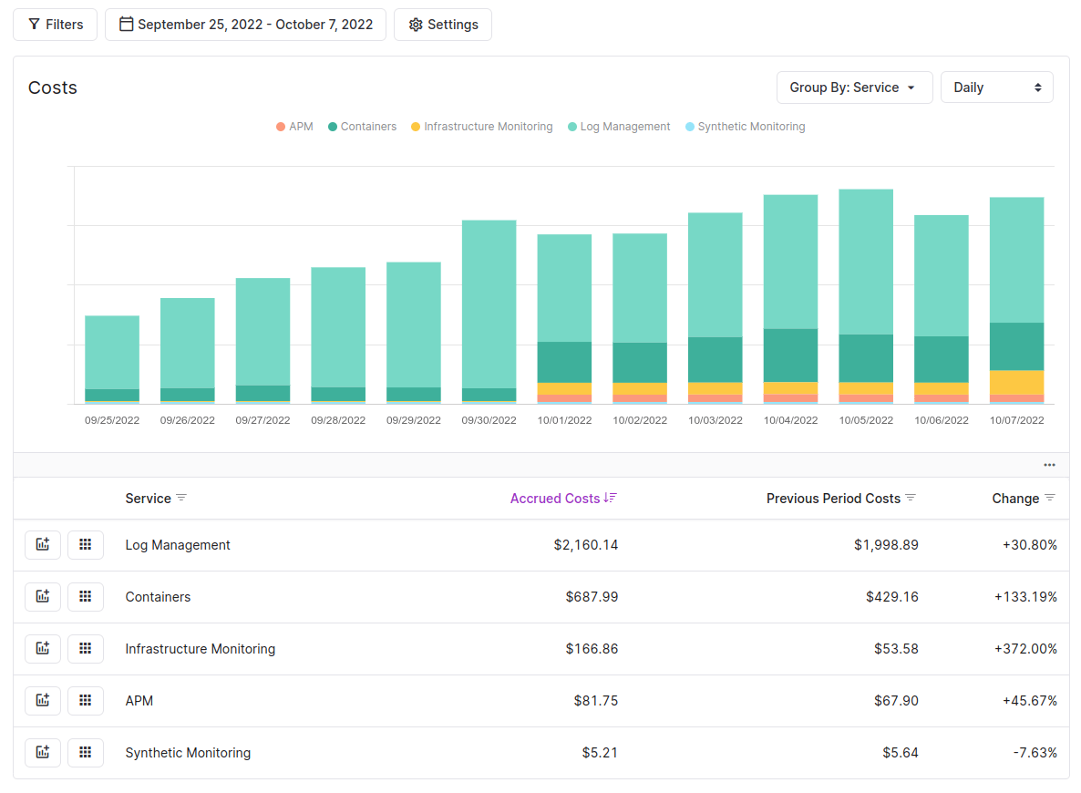Click the September 25 - October 7 date range button

pyautogui.click(x=245, y=24)
